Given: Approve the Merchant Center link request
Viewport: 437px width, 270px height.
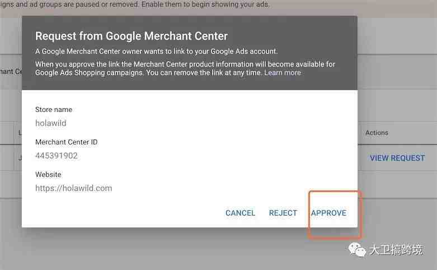Looking at the screenshot, I should (x=328, y=213).
